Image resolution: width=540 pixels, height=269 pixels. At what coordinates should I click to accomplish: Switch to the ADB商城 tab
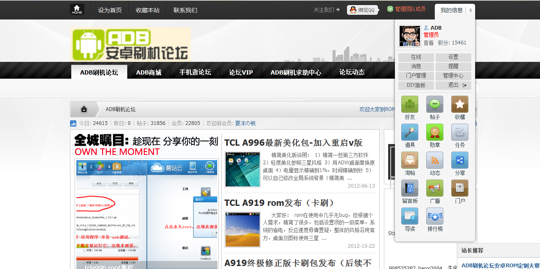[x=148, y=72]
